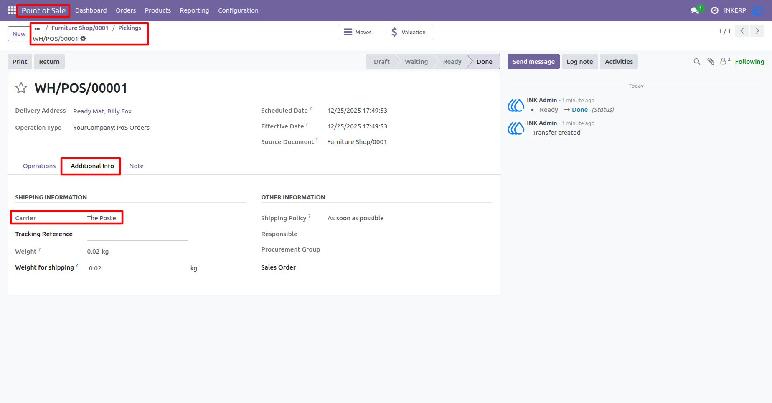Open the Reporting menu
Screen dimensions: 772x403
(194, 10)
